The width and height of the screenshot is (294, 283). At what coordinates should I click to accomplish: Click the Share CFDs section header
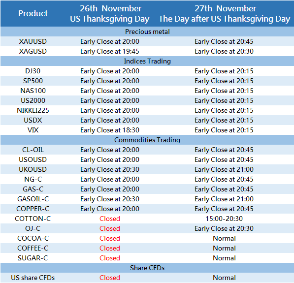[147, 268]
